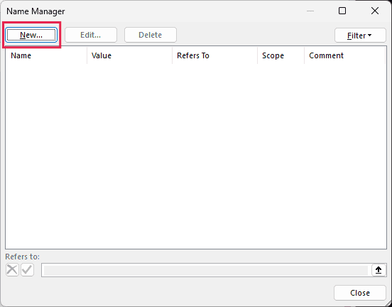392x307 pixels.
Task: Click the Edit... button
Action: pyautogui.click(x=91, y=35)
